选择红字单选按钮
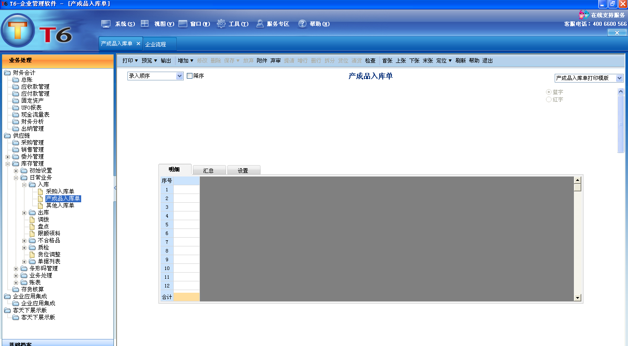Image resolution: width=628 pixels, height=346 pixels. [x=549, y=99]
